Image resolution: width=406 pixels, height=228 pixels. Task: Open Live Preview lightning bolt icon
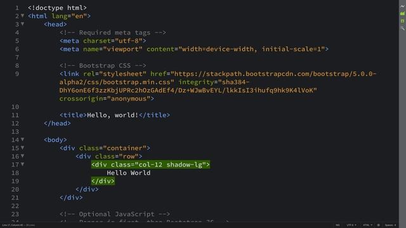[402, 6]
